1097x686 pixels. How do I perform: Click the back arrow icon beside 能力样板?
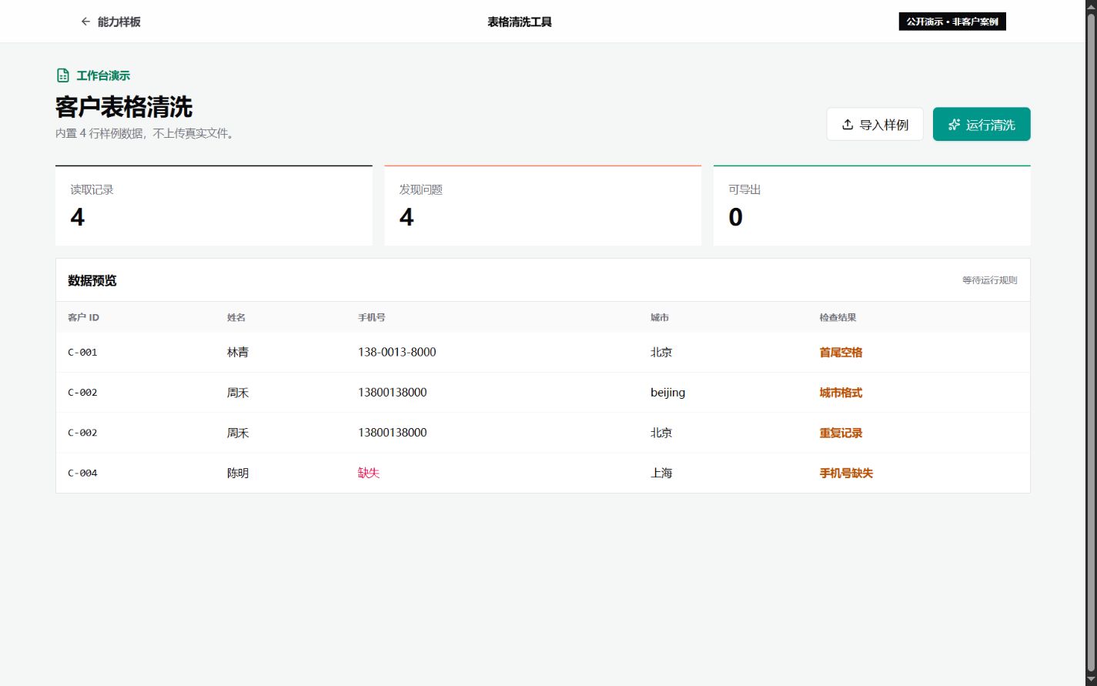(85, 22)
